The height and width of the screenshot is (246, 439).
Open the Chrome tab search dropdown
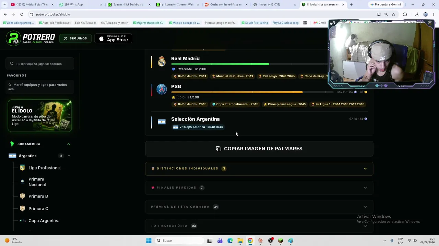pyautogui.click(x=4, y=4)
